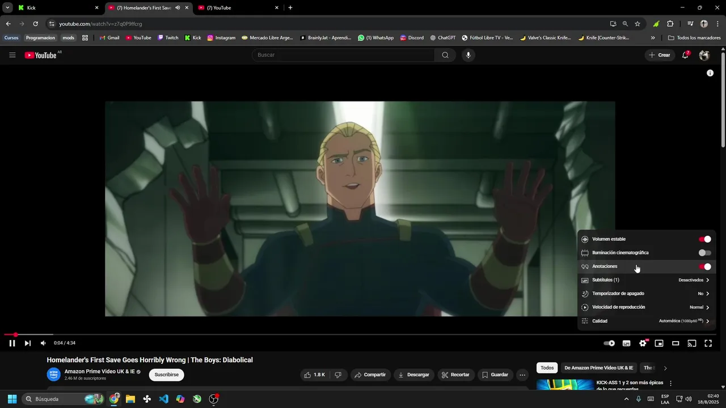Turn off the Anotaciones switch

point(704,266)
